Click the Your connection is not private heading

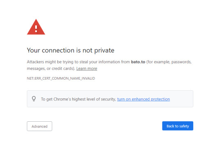pyautogui.click(x=70, y=50)
